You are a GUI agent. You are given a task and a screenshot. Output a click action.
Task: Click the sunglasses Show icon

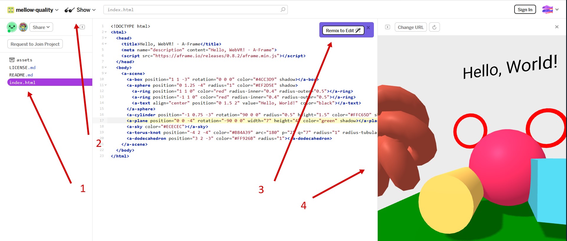pos(70,10)
